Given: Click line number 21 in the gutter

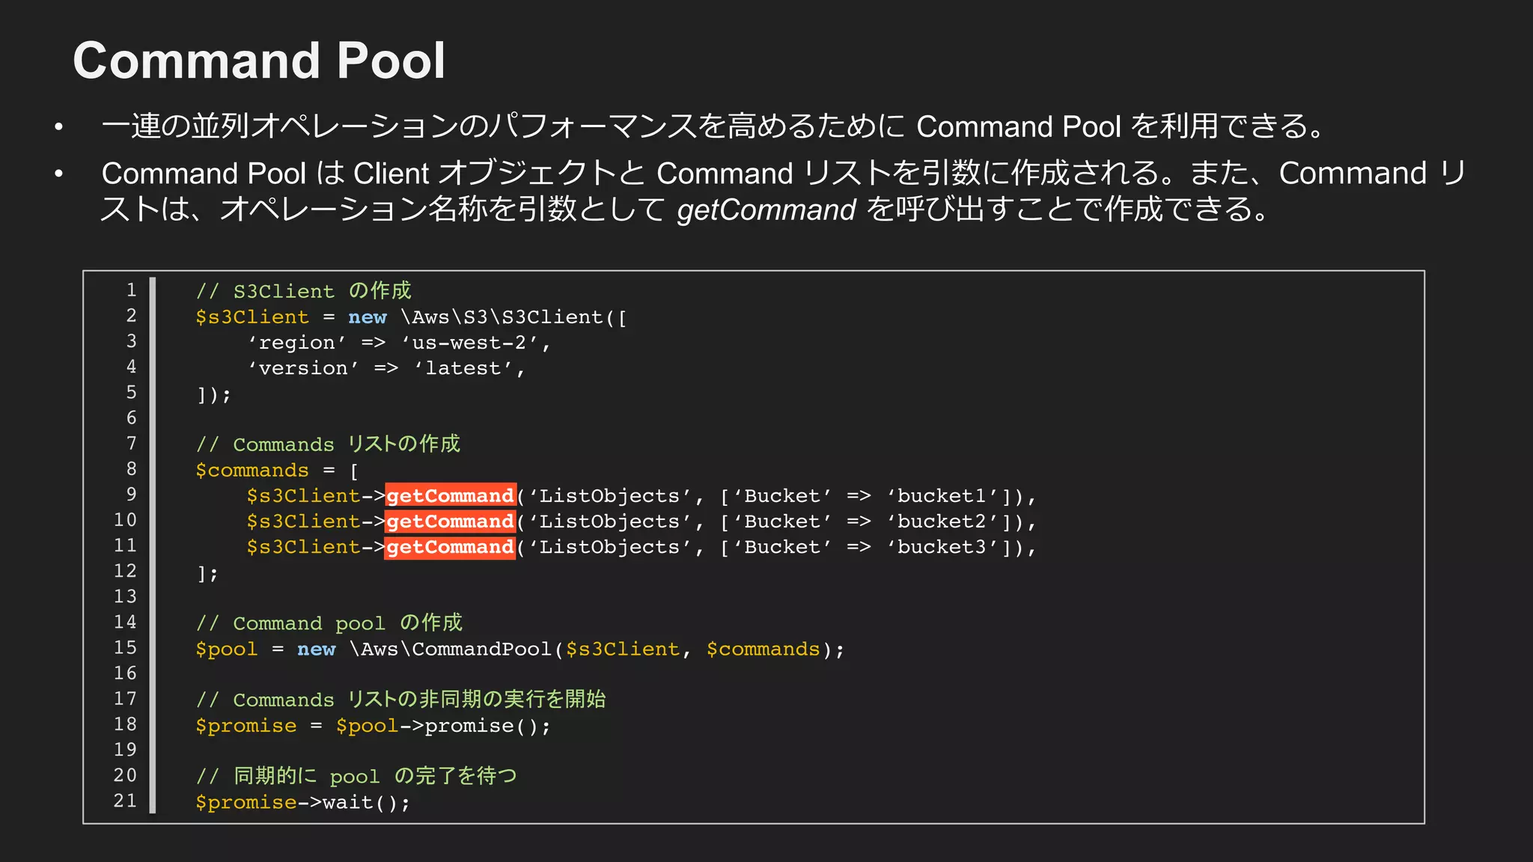Looking at the screenshot, I should coord(125,801).
